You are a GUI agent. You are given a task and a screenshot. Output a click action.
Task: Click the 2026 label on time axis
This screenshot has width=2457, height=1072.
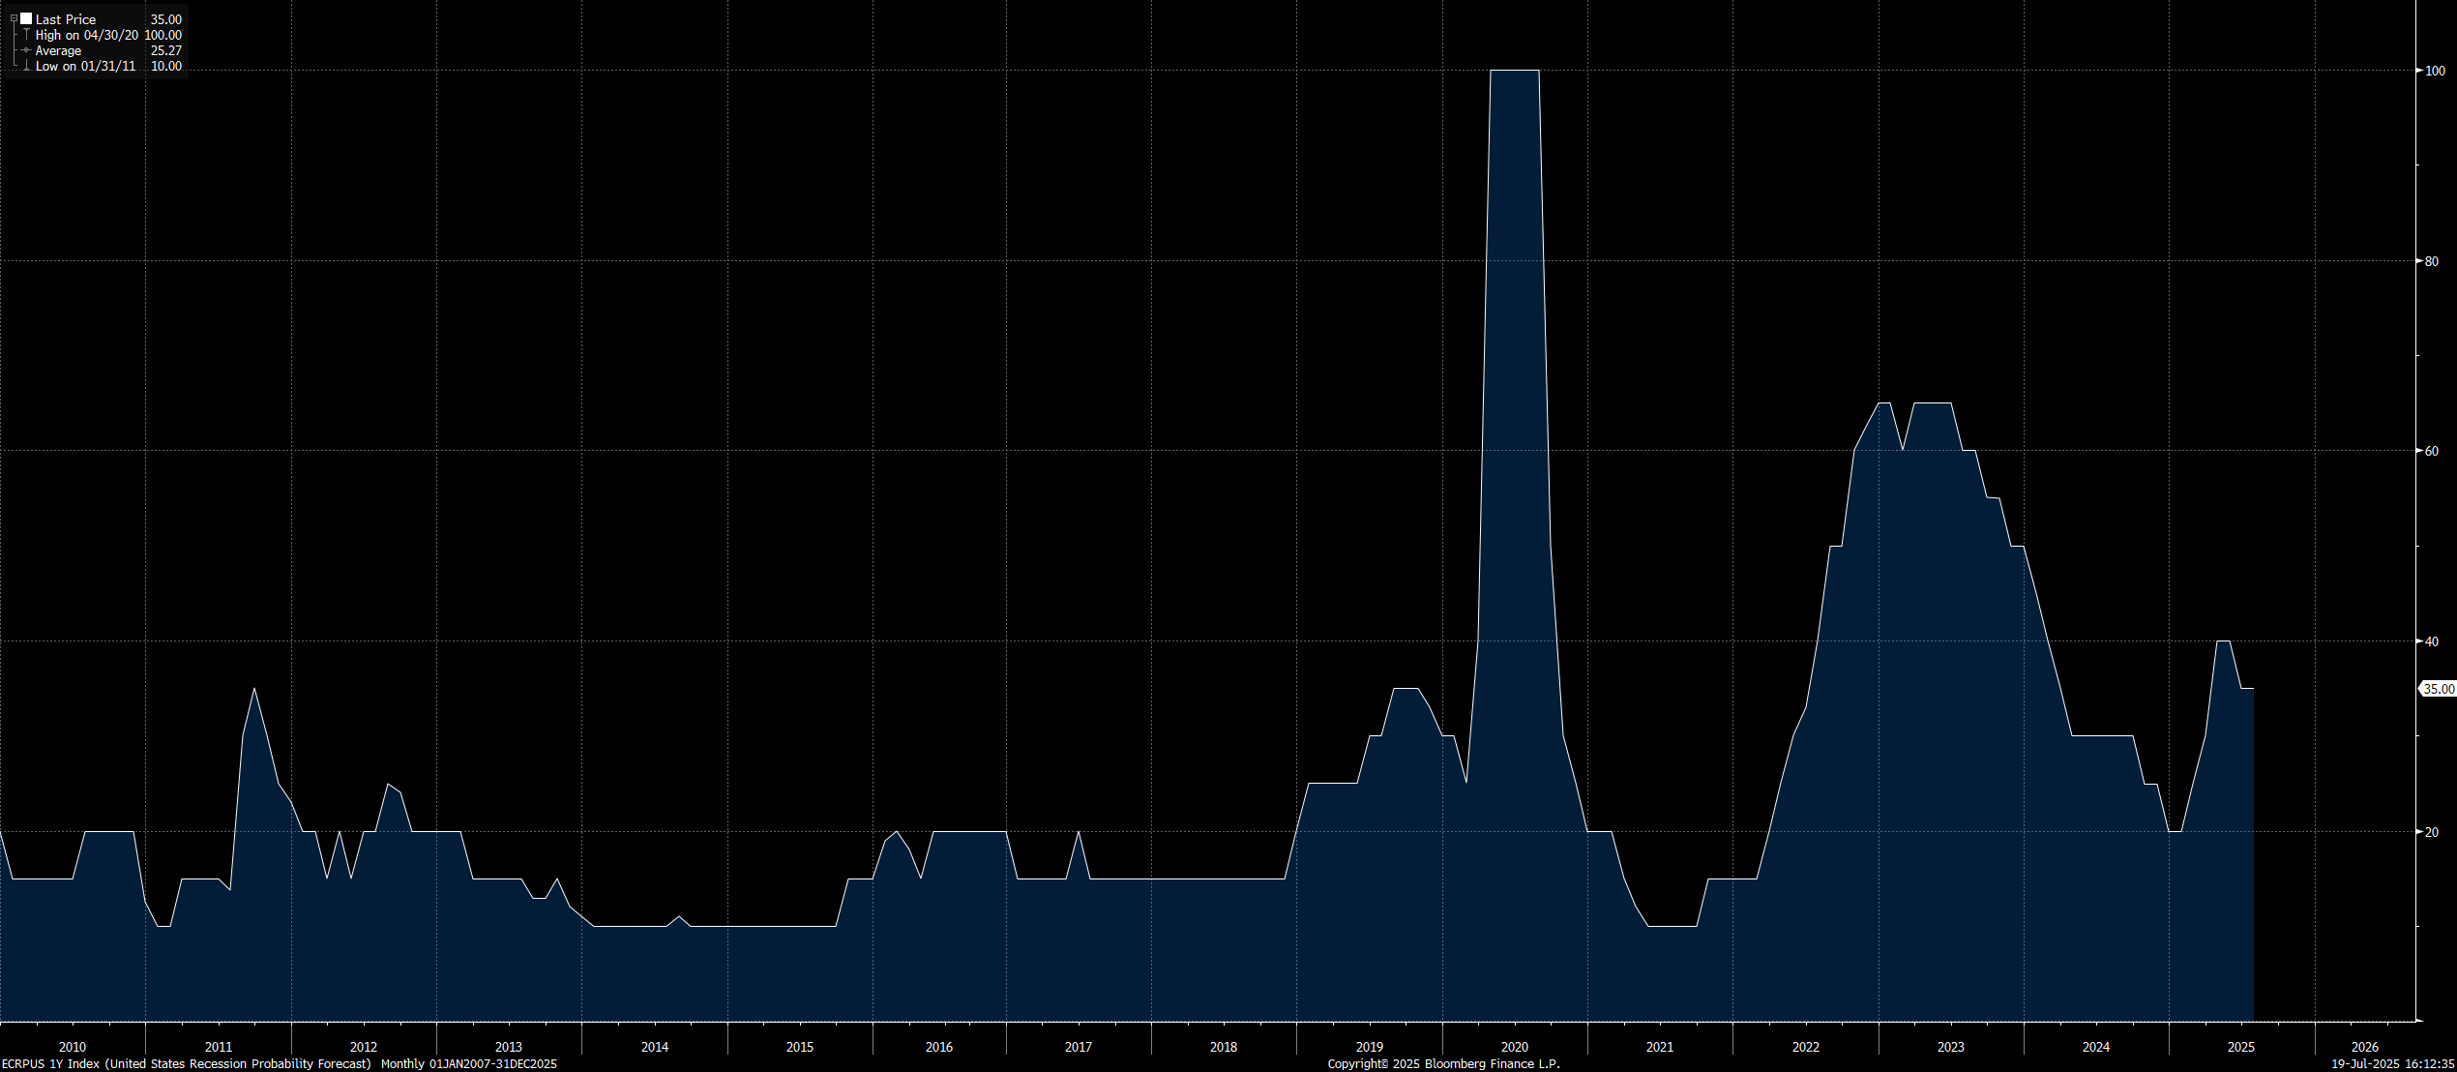coord(2365,1047)
